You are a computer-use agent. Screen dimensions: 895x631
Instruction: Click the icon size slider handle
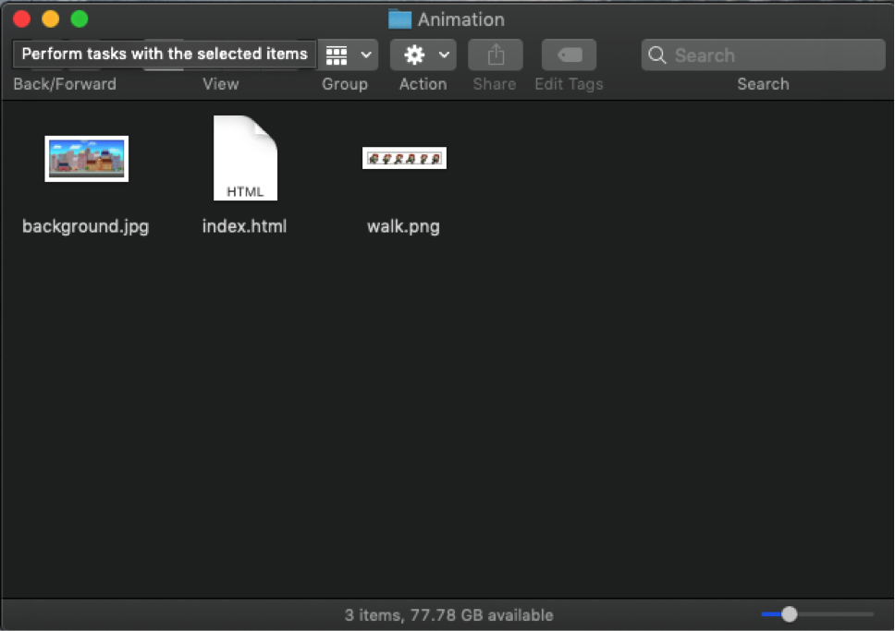(x=790, y=614)
